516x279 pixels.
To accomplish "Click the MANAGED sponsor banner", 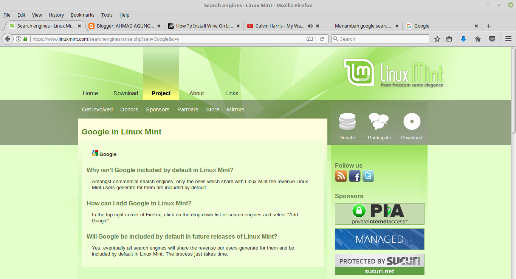I will (x=380, y=239).
